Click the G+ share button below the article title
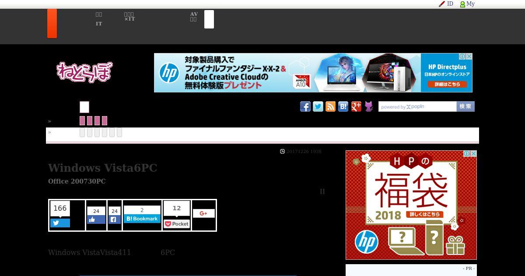This screenshot has height=276, width=525. 203,213
